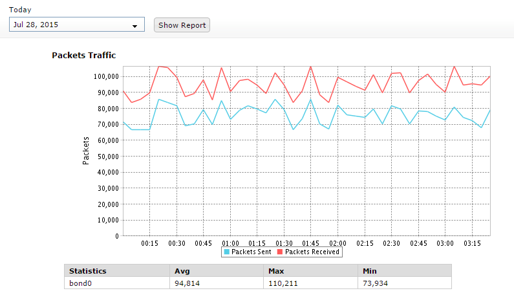
Task: Click the 03:00 time axis label
Action: coord(445,243)
